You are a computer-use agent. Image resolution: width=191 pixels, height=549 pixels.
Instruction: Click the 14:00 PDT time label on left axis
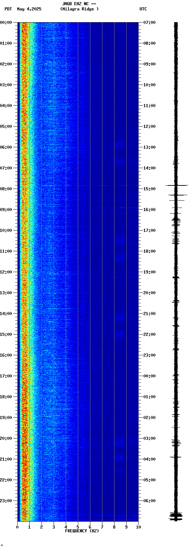[6, 314]
